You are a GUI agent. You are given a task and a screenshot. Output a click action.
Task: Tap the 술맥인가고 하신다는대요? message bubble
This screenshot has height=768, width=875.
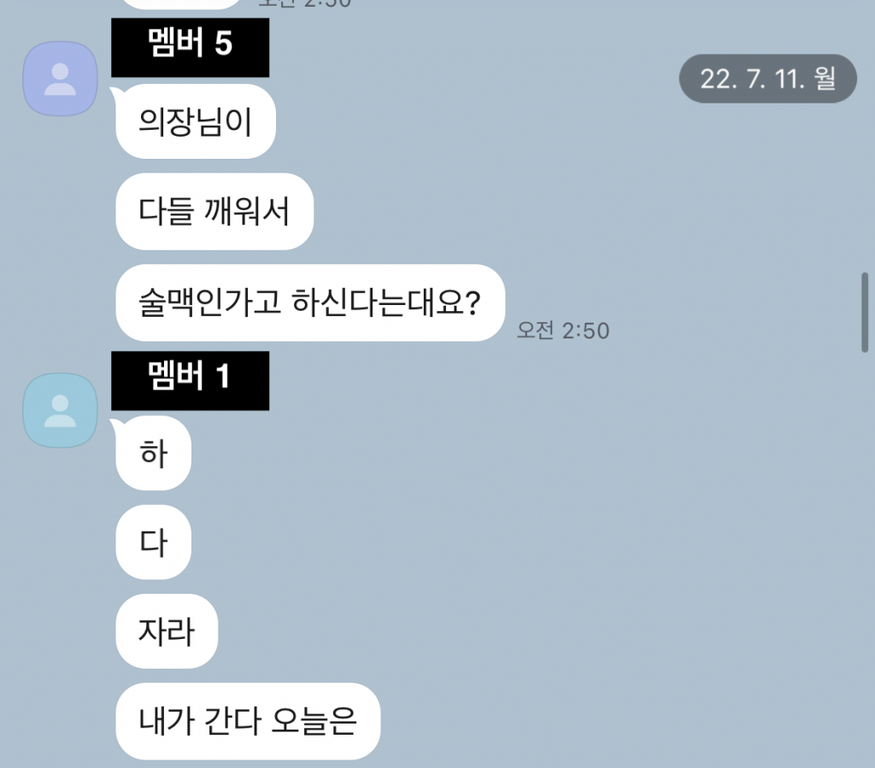(310, 302)
